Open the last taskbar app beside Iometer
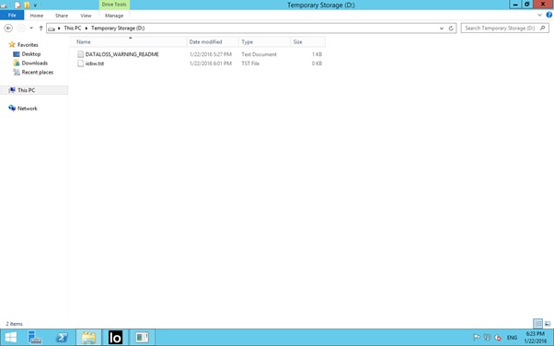 click(x=142, y=338)
